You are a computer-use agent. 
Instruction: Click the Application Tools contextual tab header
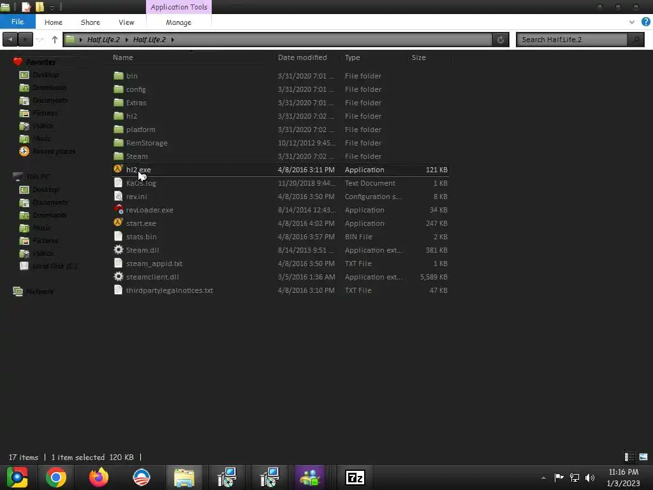coord(179,7)
